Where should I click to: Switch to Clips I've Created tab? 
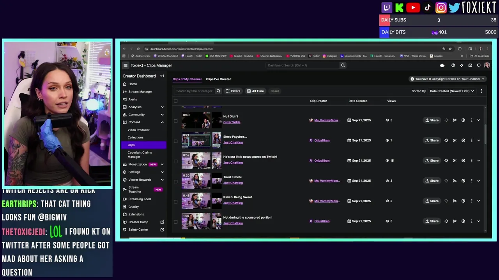[219, 79]
